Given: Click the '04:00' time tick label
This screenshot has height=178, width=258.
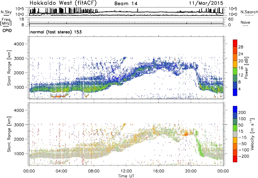Looking at the screenshot, I should coord(61,171).
